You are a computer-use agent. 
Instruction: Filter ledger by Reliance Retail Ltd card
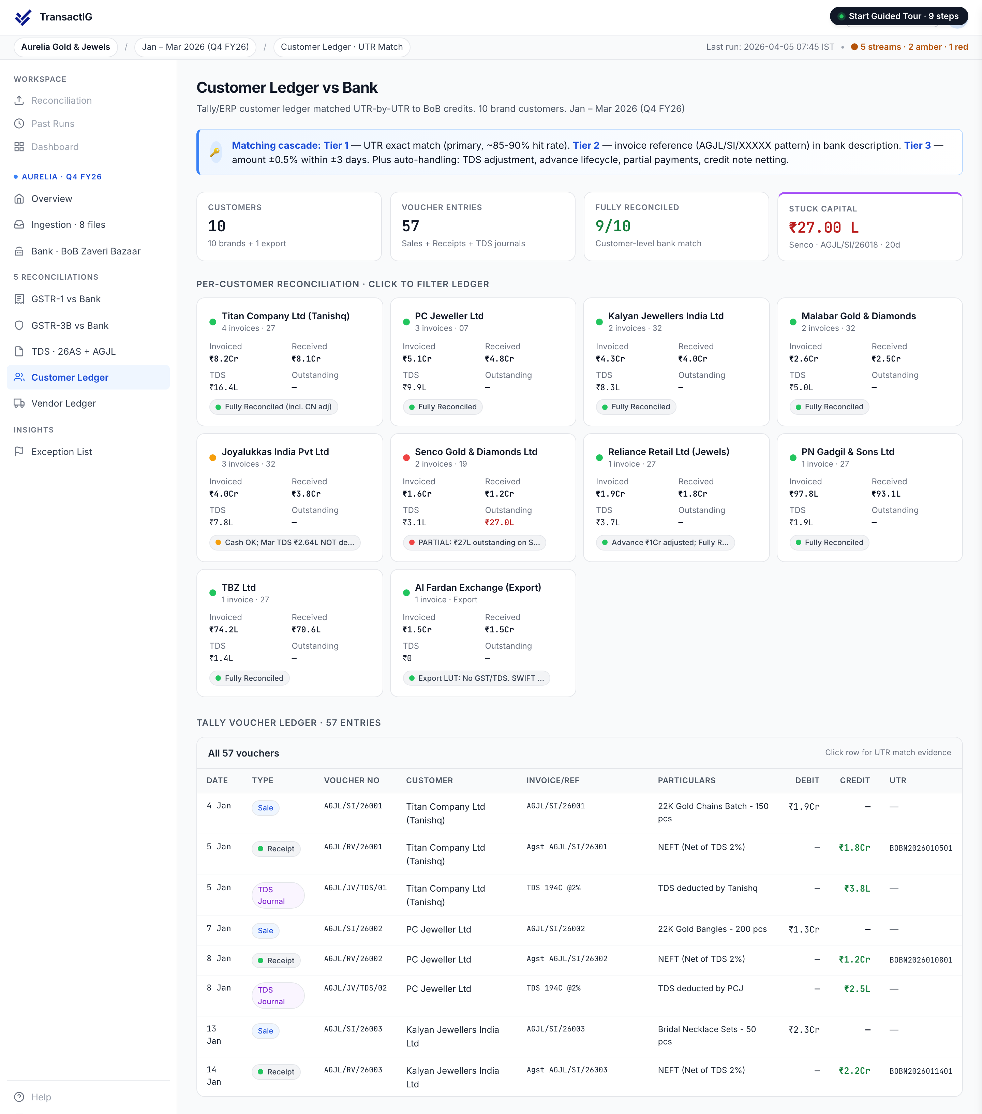coord(676,498)
